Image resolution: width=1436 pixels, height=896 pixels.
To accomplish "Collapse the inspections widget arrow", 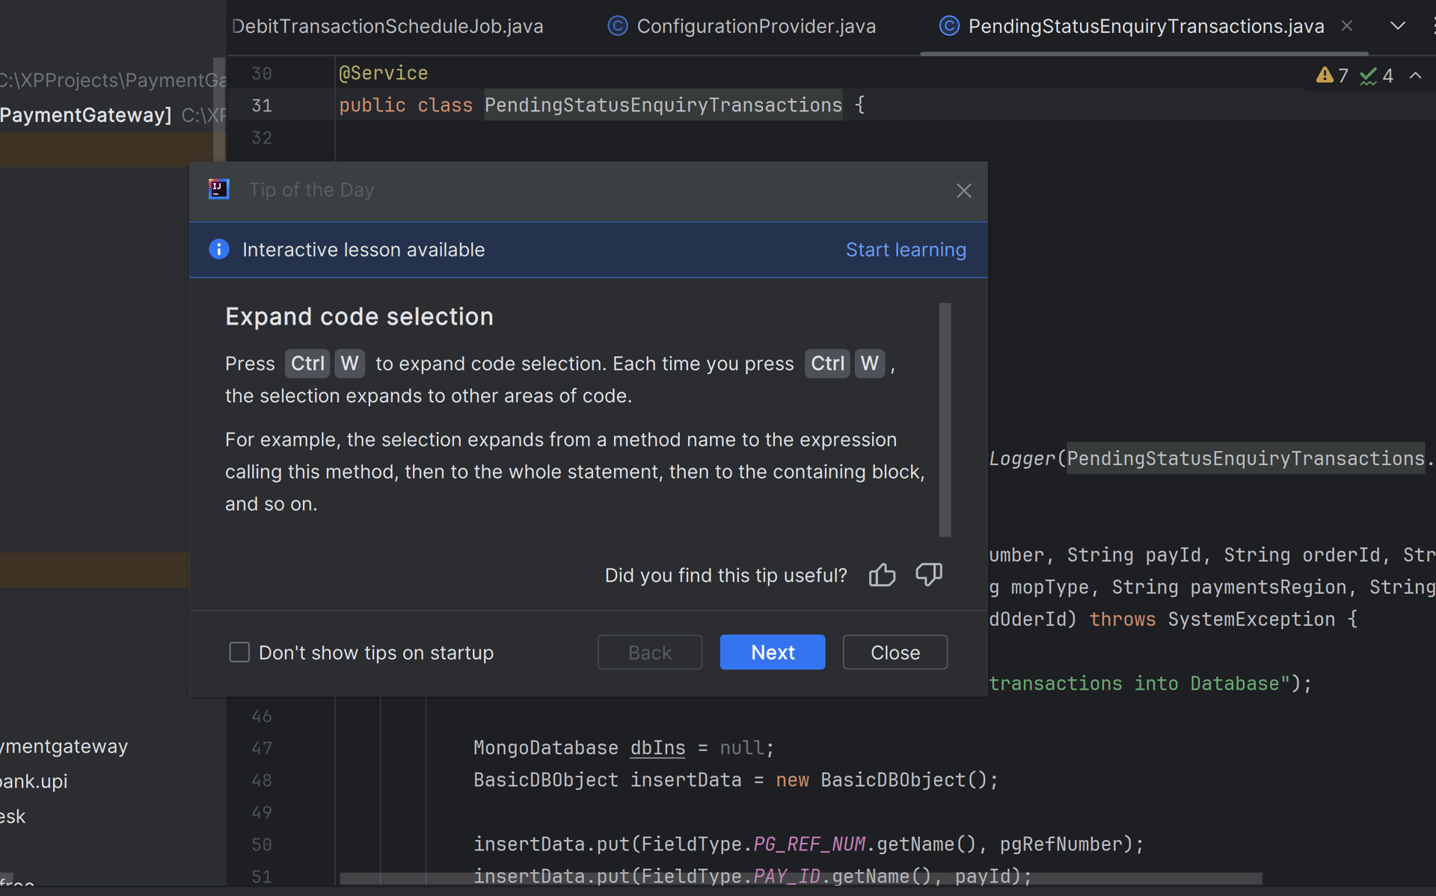I will click(1415, 76).
